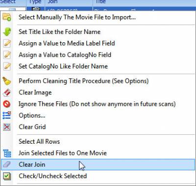Viewport: 196px width, 186px height.
Task: Open the Options... menu entry
Action: coord(32,116)
